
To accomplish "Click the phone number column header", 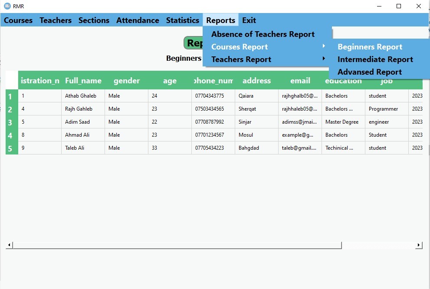I will 213,80.
